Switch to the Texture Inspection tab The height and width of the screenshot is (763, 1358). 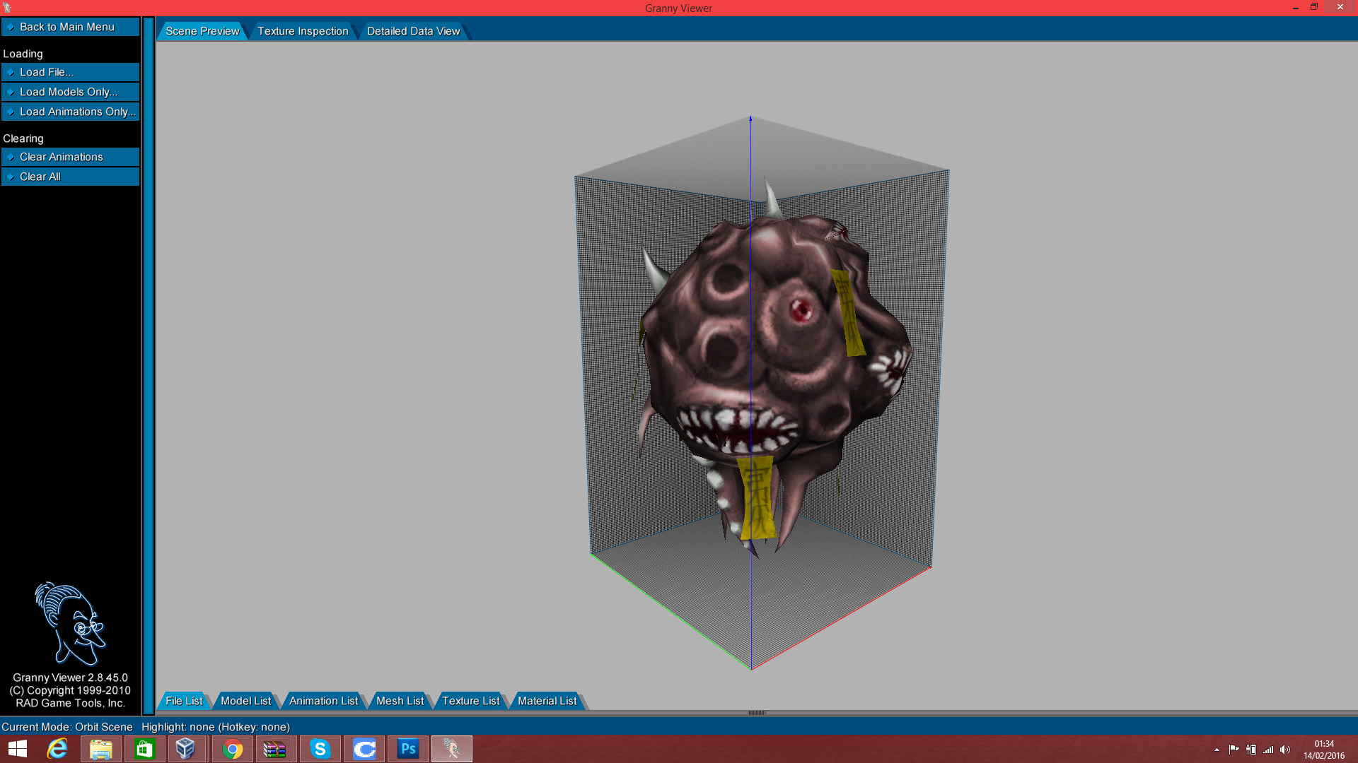coord(303,31)
